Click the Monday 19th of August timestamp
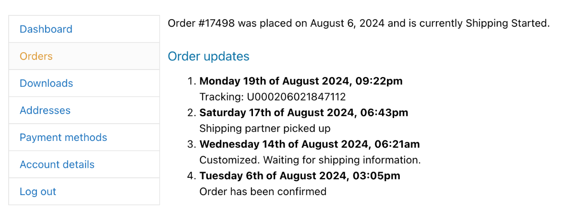Screen dimensions: 576x209 [301, 81]
